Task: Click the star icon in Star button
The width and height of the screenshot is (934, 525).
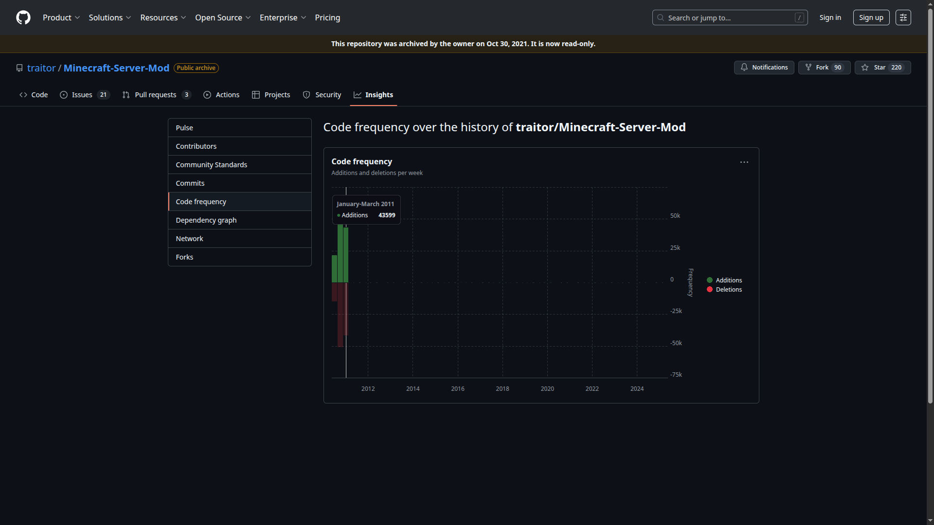Action: point(865,68)
